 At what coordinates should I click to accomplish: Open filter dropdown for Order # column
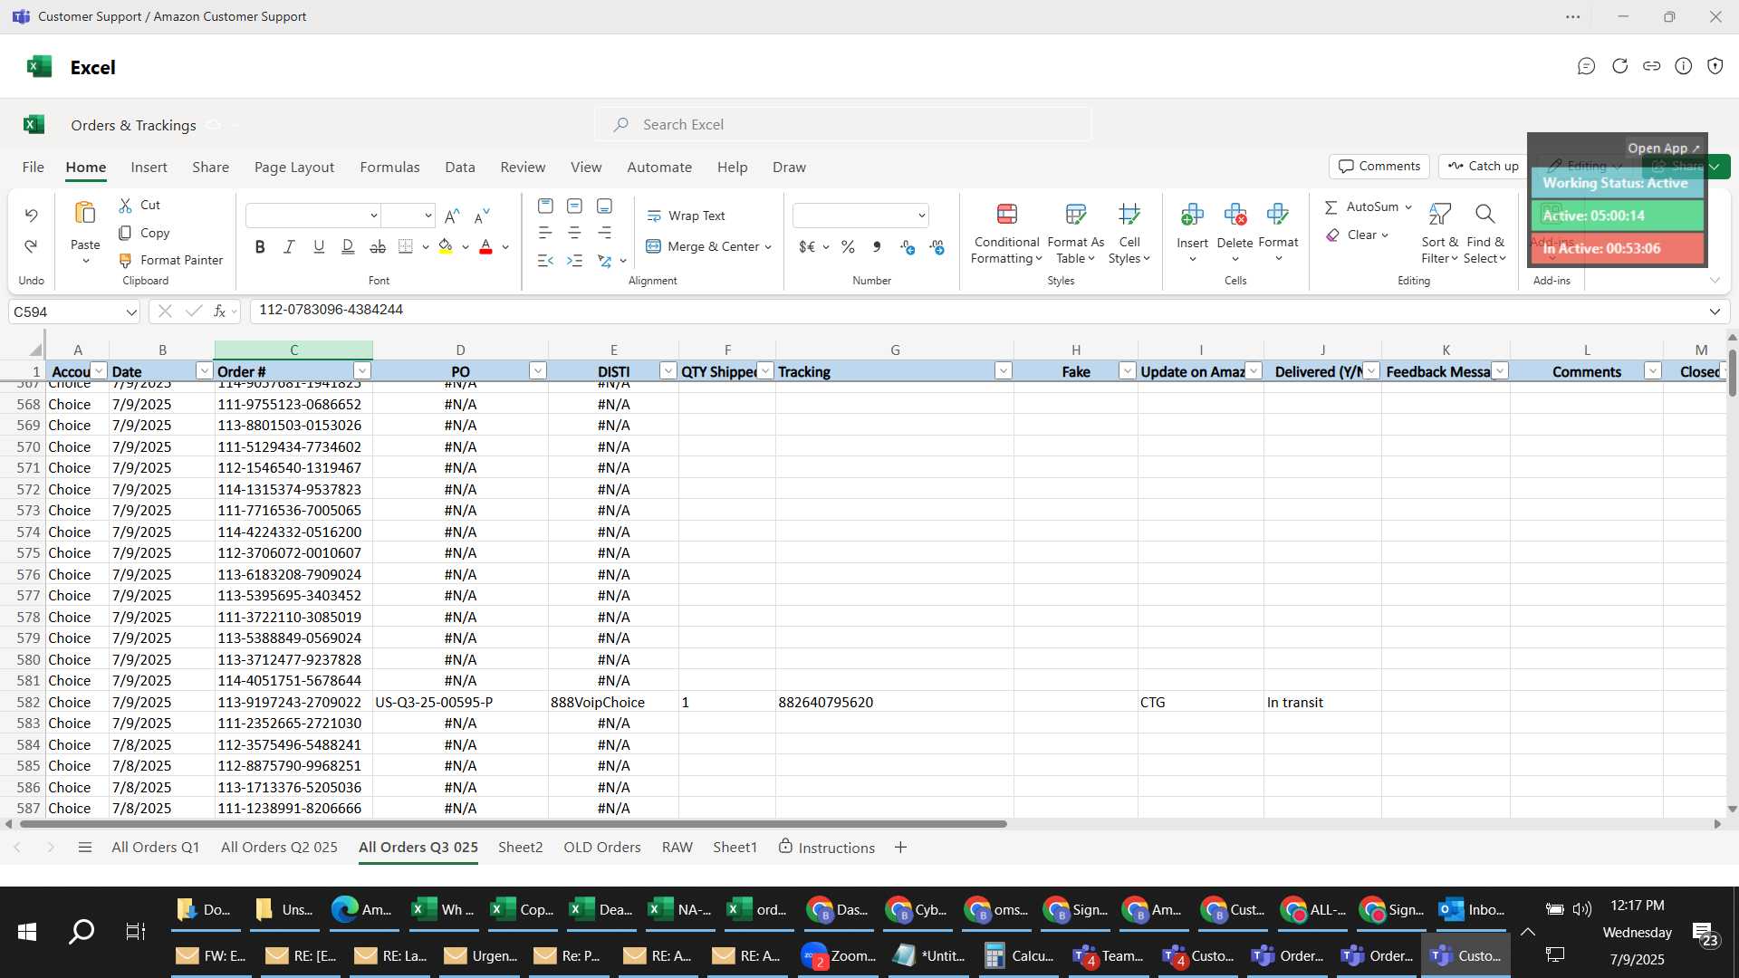(x=361, y=371)
